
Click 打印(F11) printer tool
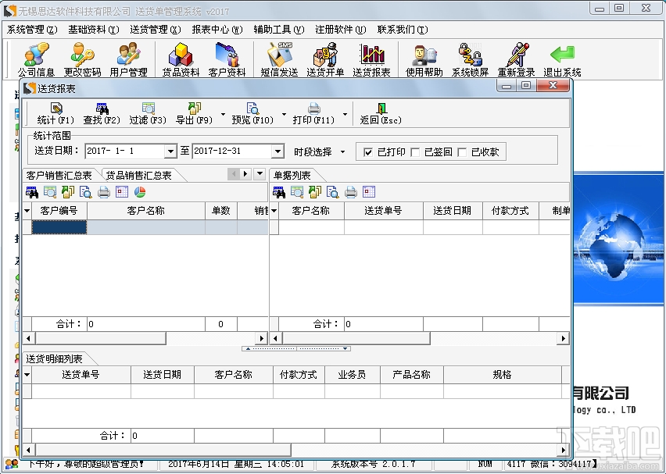(313, 113)
